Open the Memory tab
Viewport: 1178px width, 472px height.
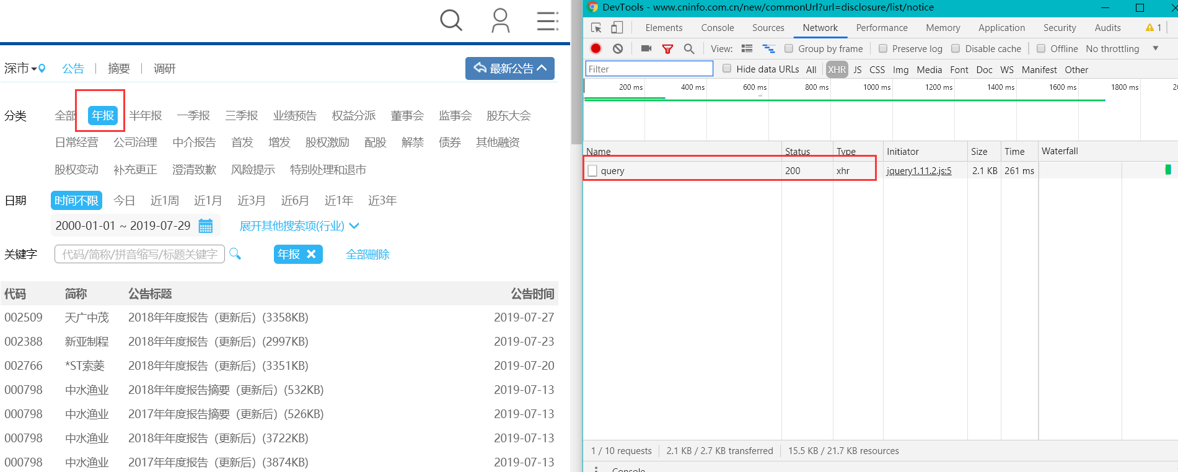[x=943, y=28]
